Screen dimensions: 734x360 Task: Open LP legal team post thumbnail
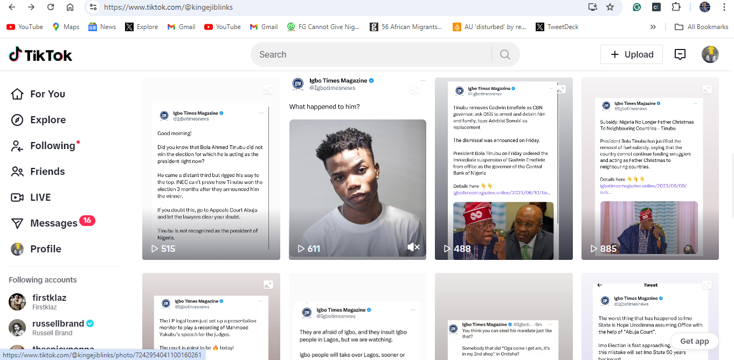(x=211, y=316)
